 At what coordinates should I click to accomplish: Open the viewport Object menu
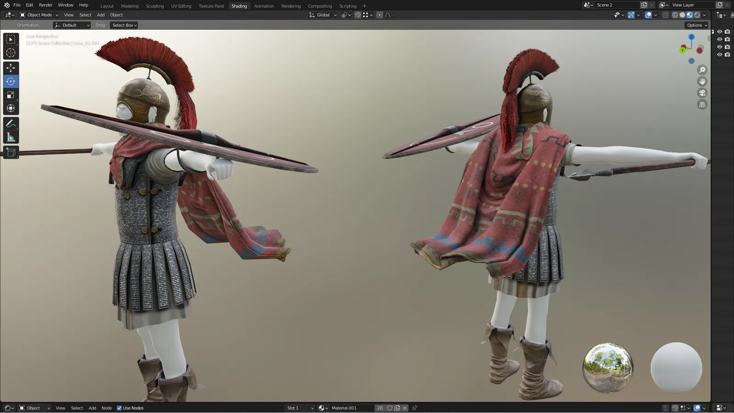[117, 15]
